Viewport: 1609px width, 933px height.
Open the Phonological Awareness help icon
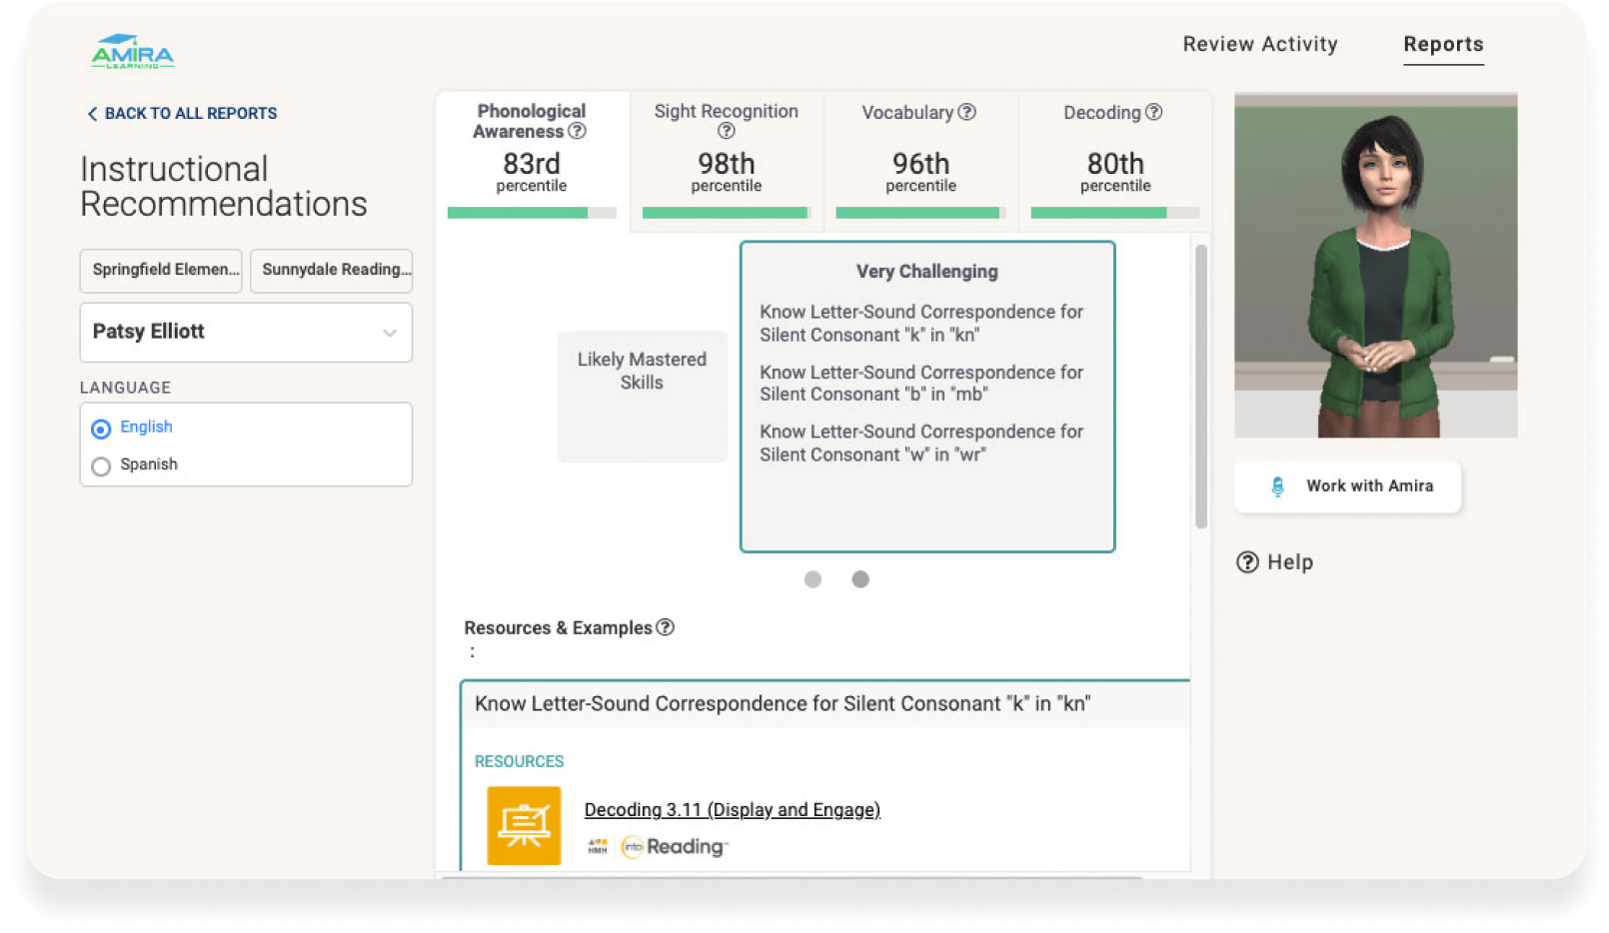pyautogui.click(x=578, y=132)
